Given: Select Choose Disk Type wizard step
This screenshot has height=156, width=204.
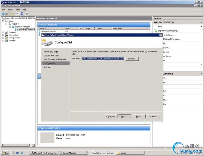Looking at the screenshot, I should (51, 56).
